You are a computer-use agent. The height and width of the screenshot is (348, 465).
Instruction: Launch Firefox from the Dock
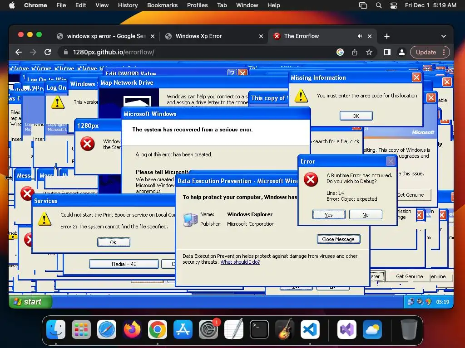point(132,329)
